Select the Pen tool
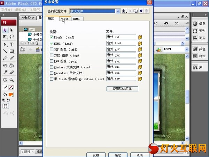The height and width of the screenshot is (157, 209). point(5,44)
